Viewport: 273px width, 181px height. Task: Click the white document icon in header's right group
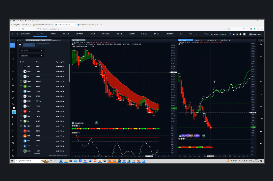coord(245,34)
